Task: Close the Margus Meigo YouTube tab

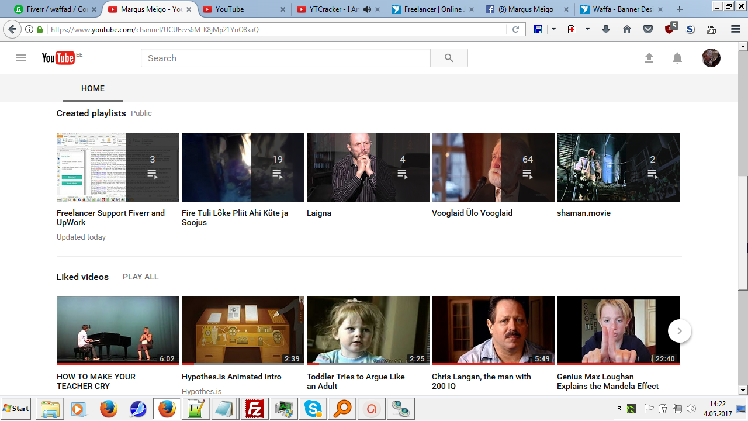Action: 188,9
